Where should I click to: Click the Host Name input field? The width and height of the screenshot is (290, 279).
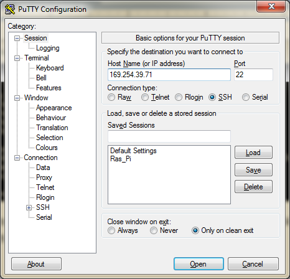(x=169, y=75)
